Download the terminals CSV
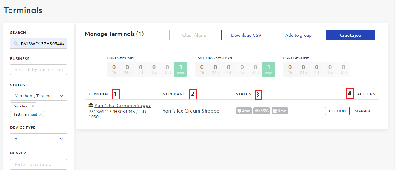The image size is (395, 170). (246, 35)
